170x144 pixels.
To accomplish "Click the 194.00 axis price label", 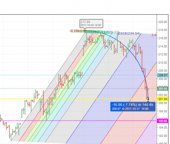I will click(x=163, y=127).
